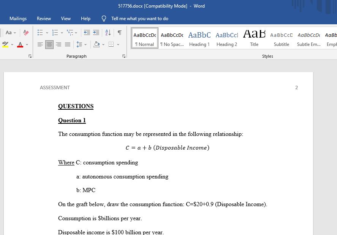
Task: Click the ASSESSMENT header text
Action: (x=55, y=88)
